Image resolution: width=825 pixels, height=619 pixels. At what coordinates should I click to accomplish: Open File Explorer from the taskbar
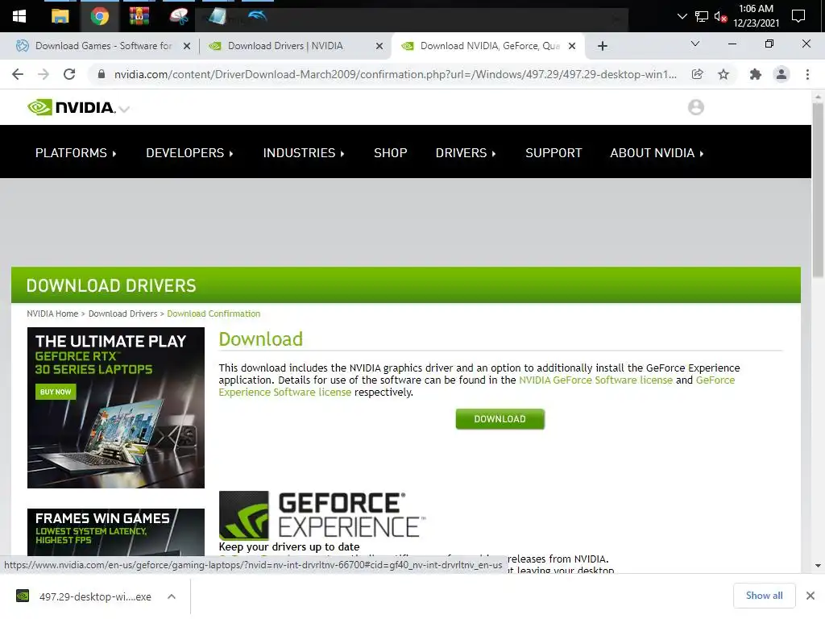(x=60, y=16)
